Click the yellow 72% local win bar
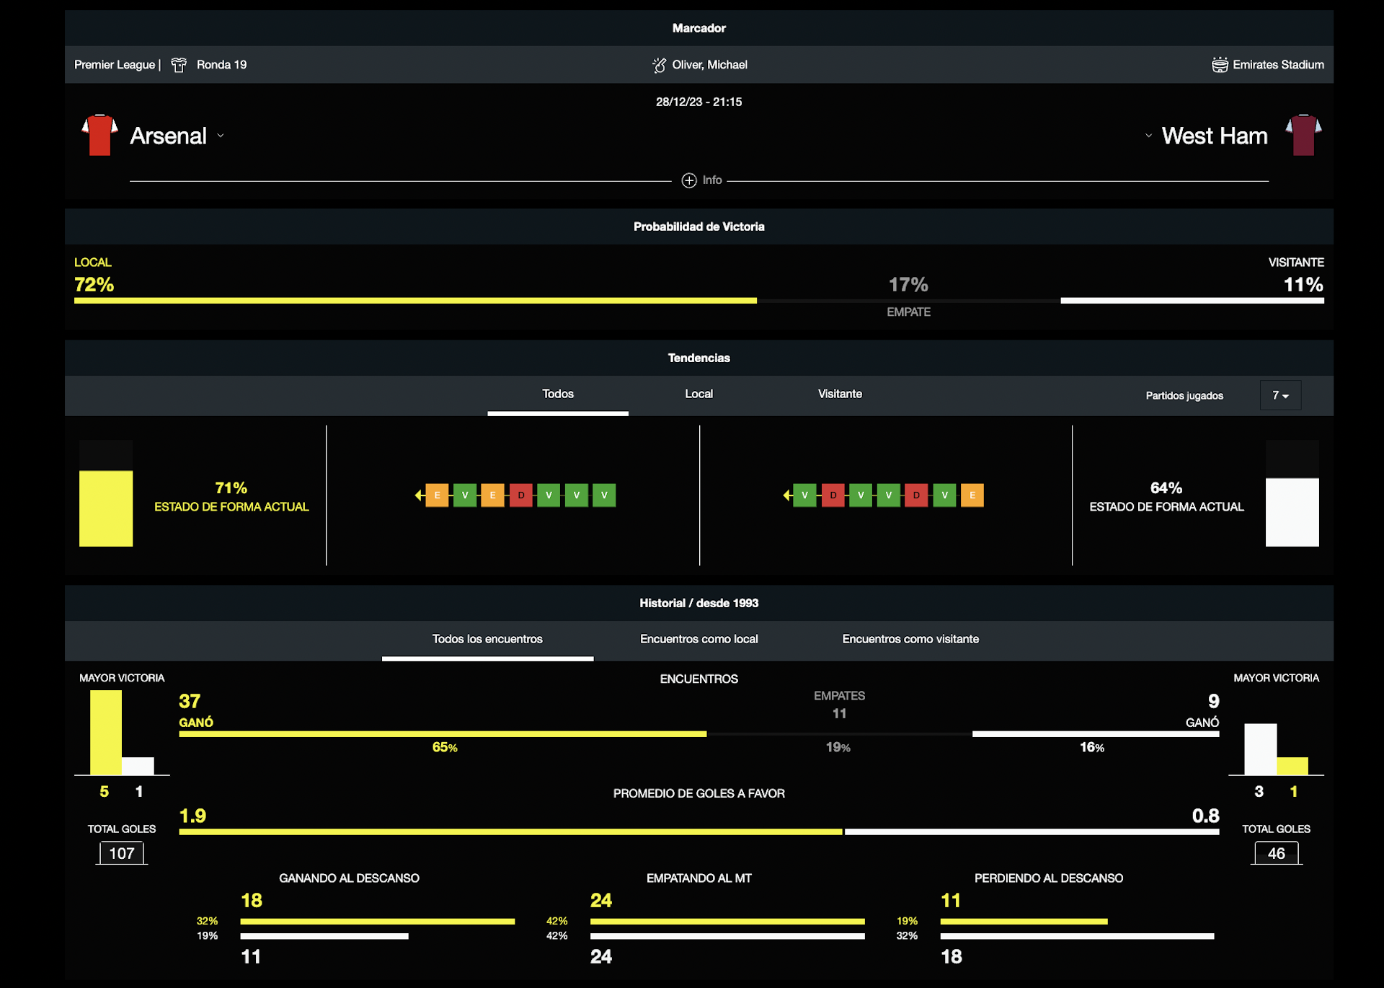The width and height of the screenshot is (1384, 988). (x=415, y=301)
